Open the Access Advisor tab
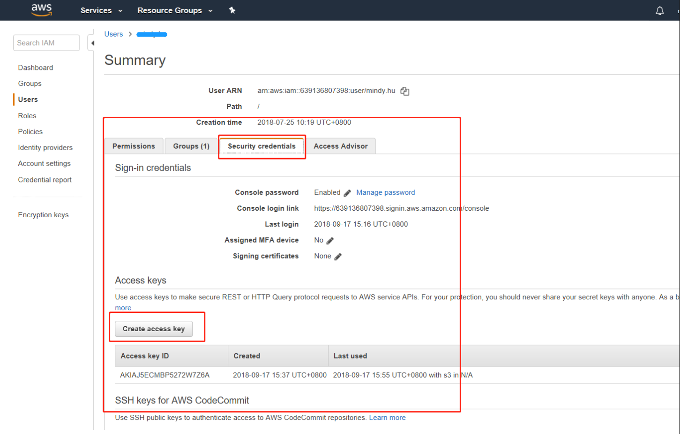 341,146
